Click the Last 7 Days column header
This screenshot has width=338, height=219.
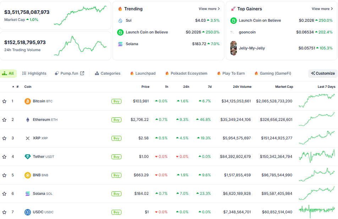tap(326, 87)
